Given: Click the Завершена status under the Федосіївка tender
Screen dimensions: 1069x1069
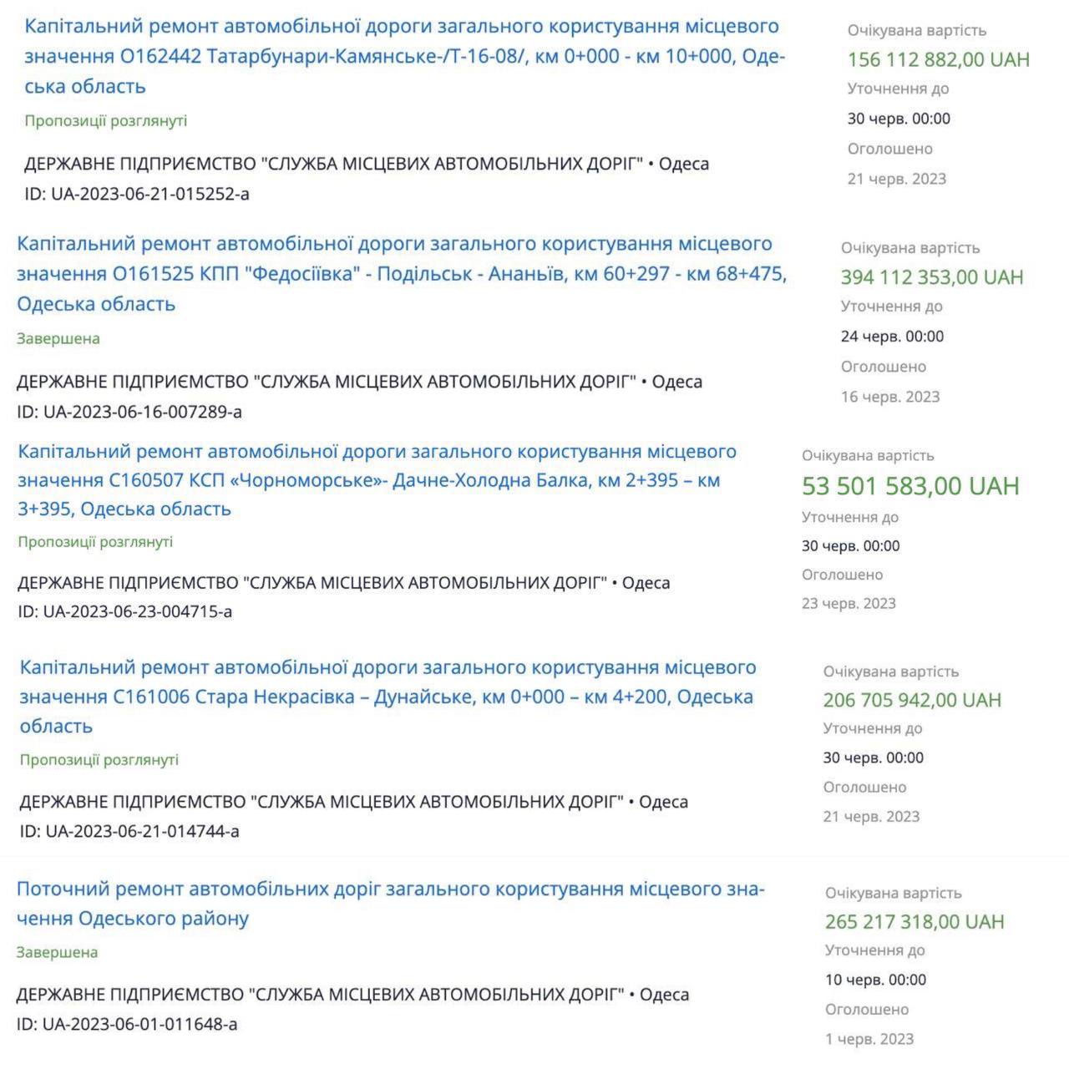Looking at the screenshot, I should [58, 338].
